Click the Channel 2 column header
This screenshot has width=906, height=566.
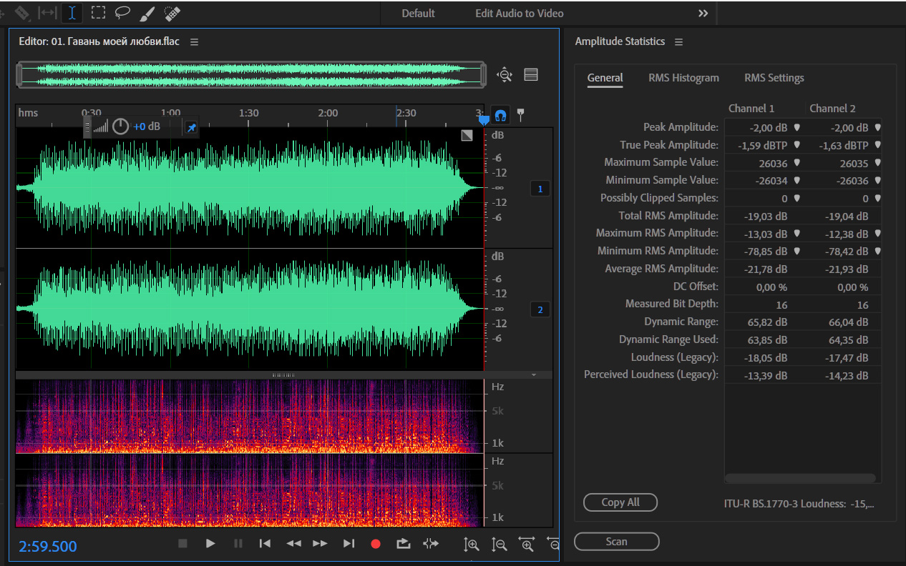point(832,109)
